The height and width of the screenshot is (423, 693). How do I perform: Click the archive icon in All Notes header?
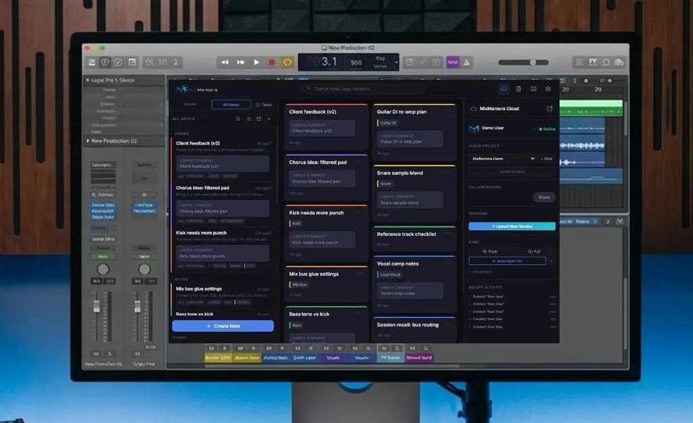[x=259, y=119]
